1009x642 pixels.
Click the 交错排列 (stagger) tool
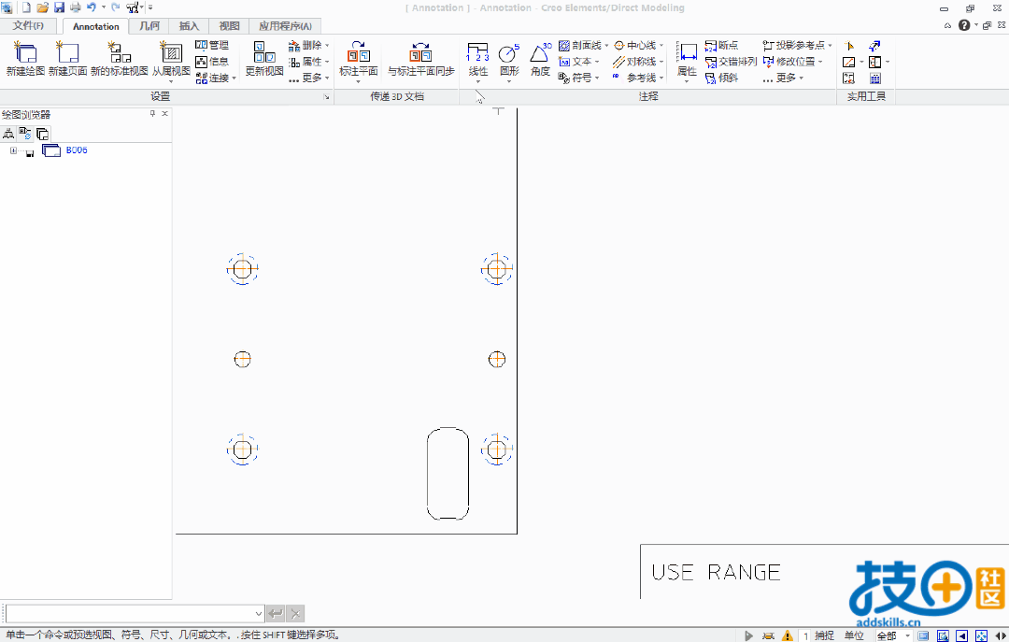[x=731, y=61]
